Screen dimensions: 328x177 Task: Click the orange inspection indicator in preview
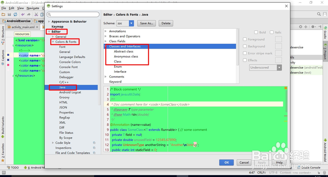pos(286,88)
